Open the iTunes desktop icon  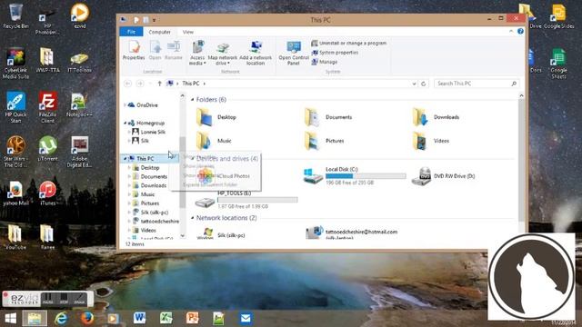click(x=47, y=193)
